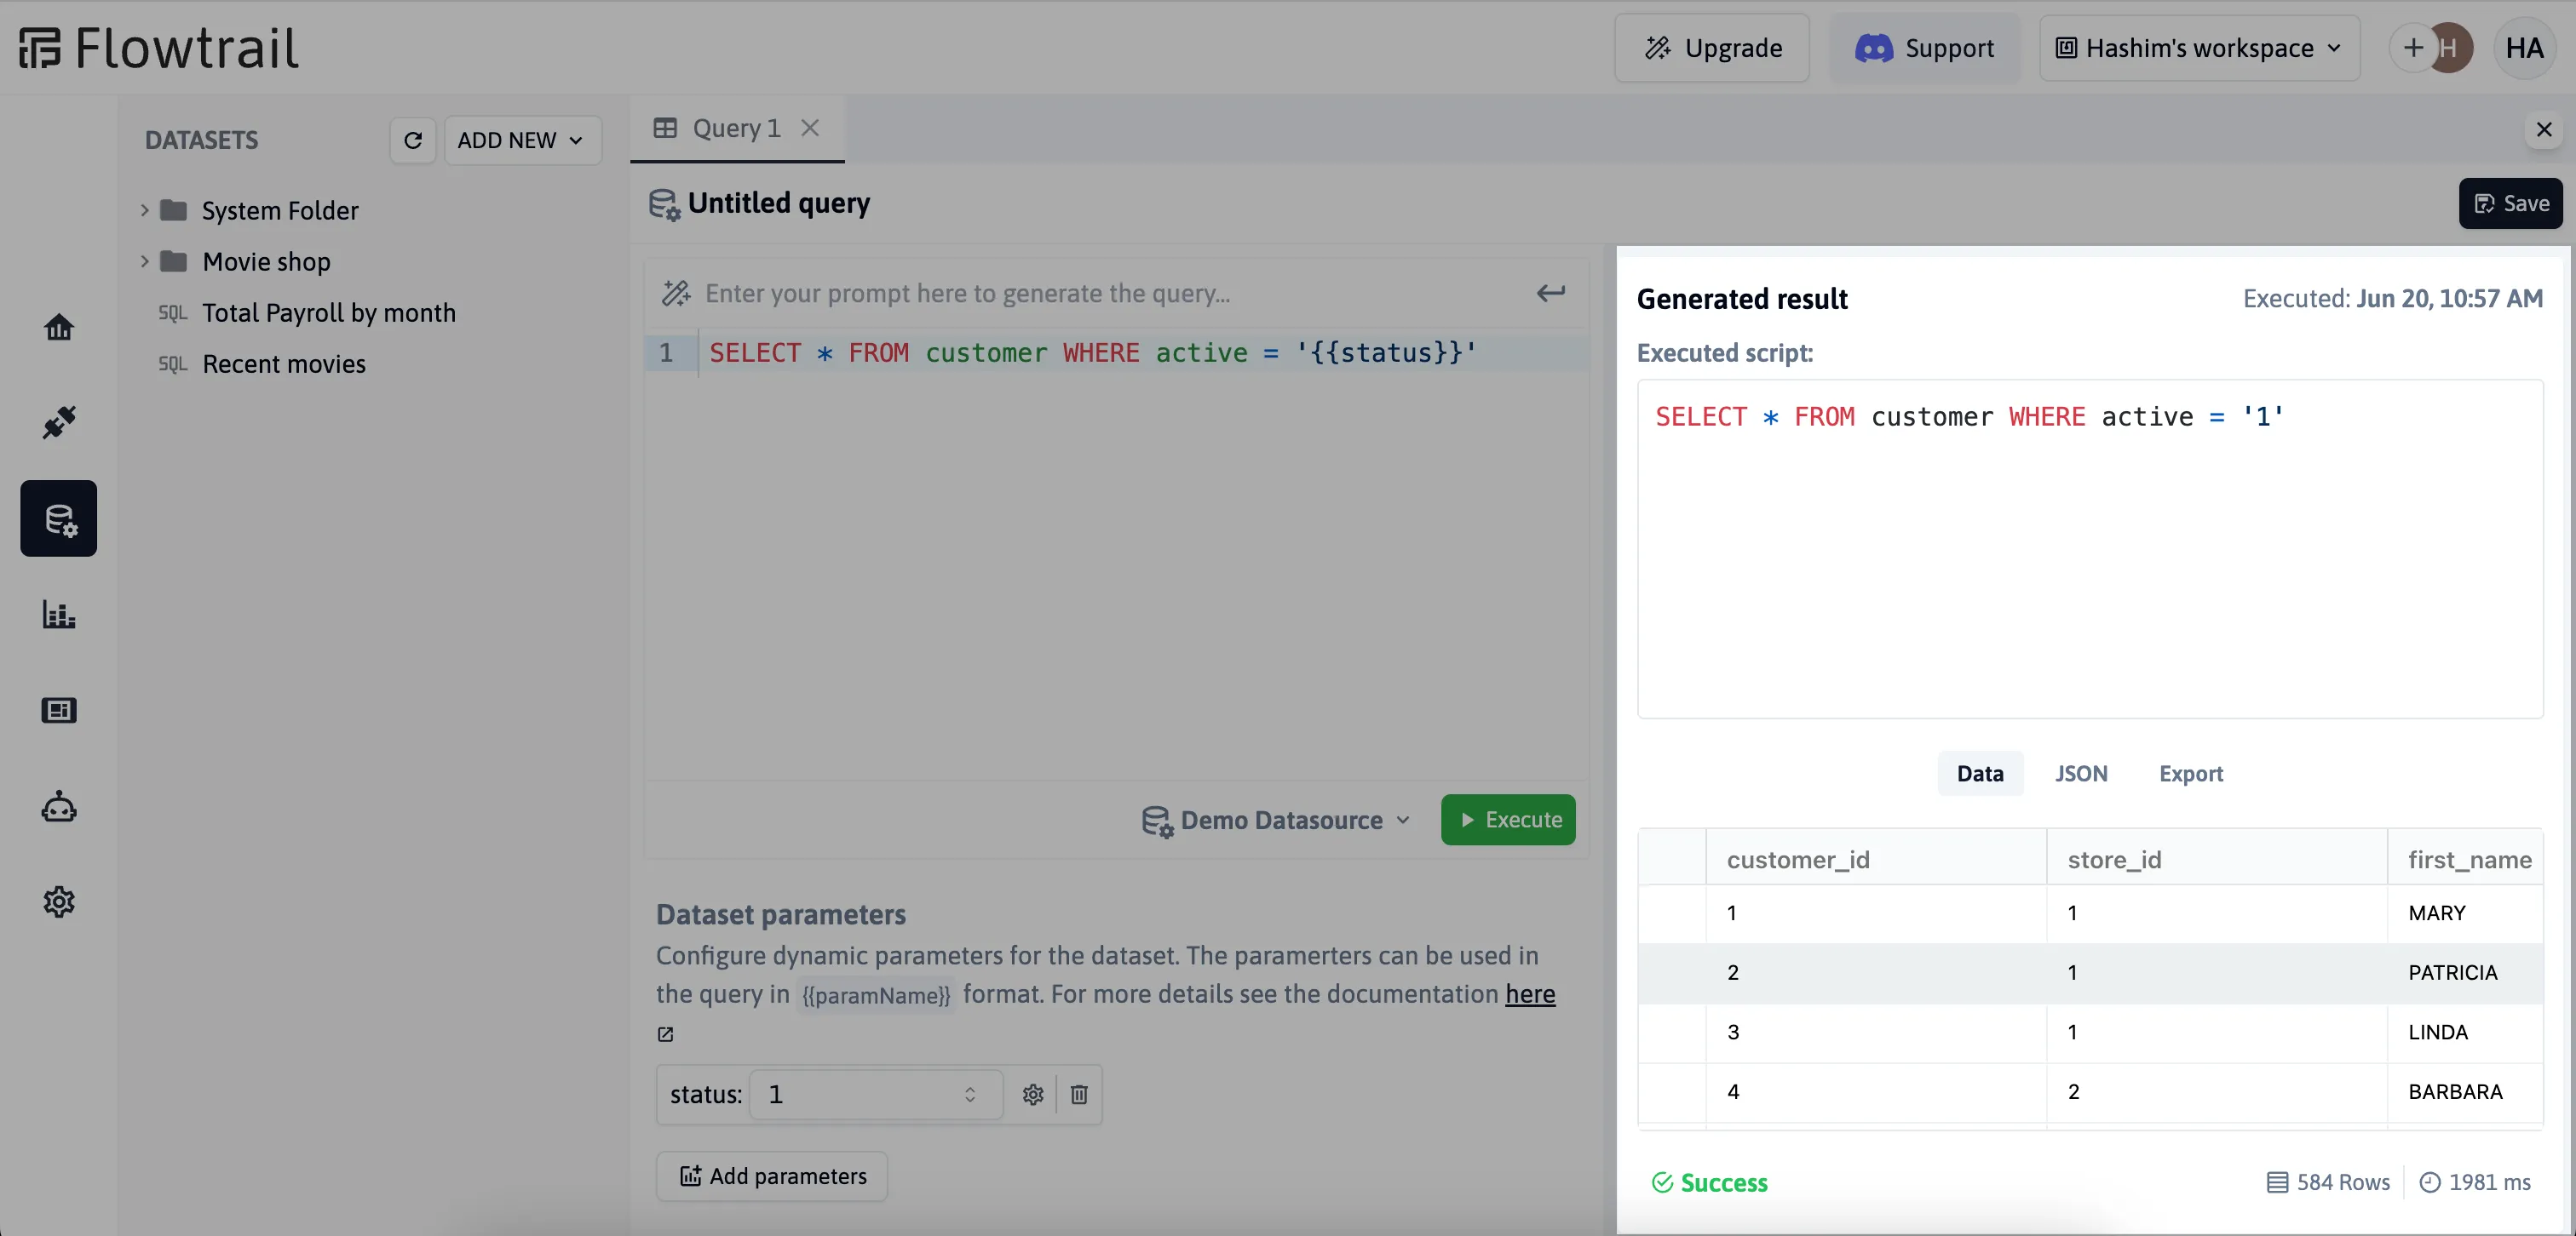Viewport: 2576px width, 1236px height.
Task: Close the Query 1 tab
Action: (810, 128)
